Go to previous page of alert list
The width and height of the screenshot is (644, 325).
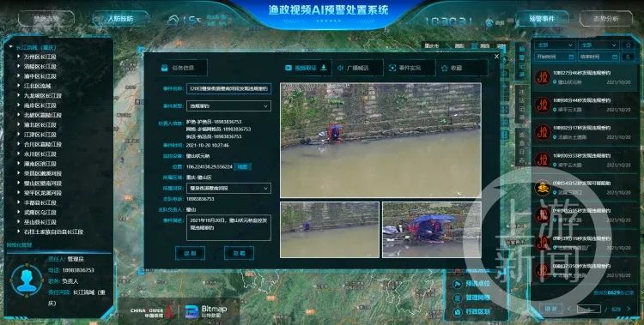pos(569,309)
